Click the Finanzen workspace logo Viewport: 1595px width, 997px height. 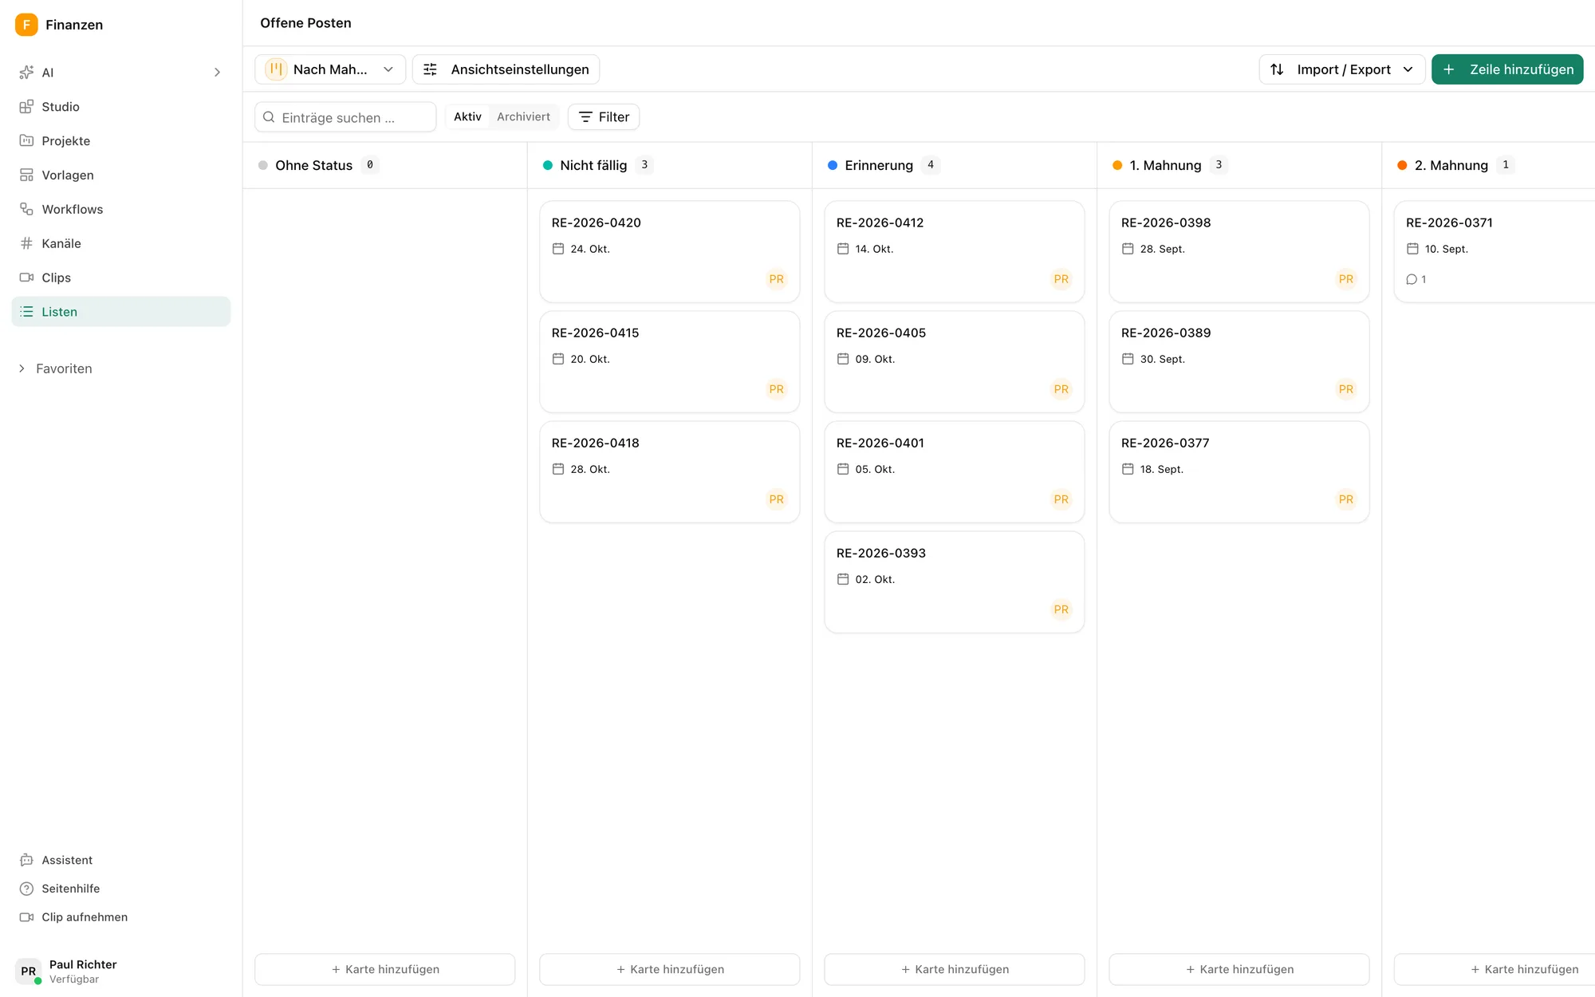[x=26, y=25]
